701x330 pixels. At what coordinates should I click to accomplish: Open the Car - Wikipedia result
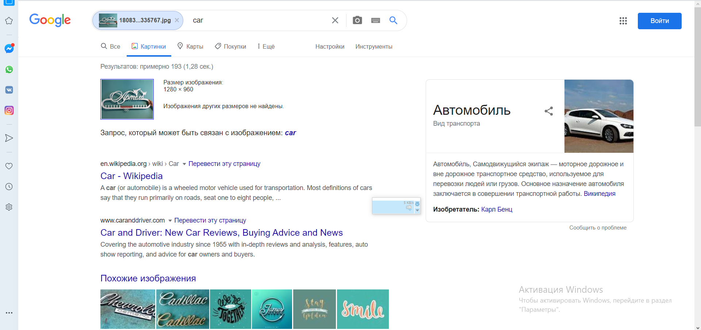(x=131, y=176)
